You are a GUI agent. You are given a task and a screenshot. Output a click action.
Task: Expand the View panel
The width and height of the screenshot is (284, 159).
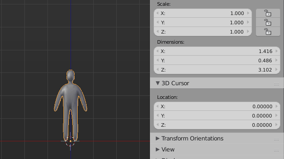[158, 149]
